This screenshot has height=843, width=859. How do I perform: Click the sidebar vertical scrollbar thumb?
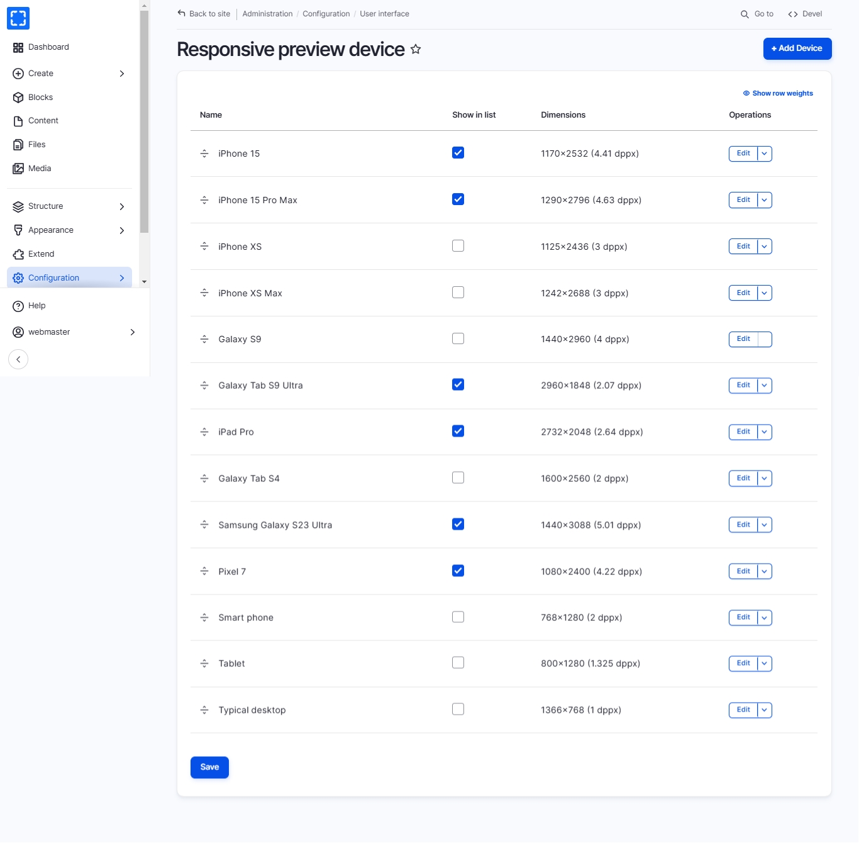pyautogui.click(x=144, y=120)
